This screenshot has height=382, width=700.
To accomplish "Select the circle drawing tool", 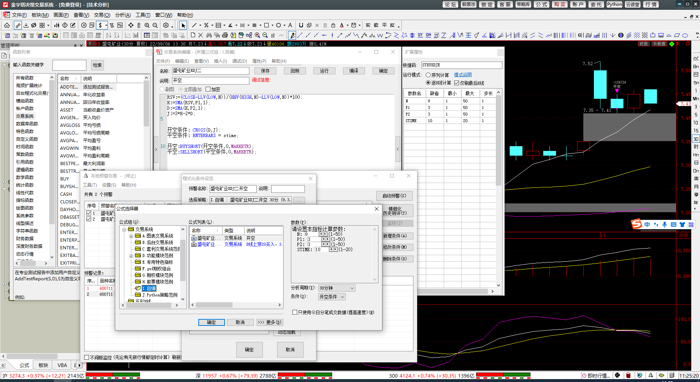I will pos(278,25).
